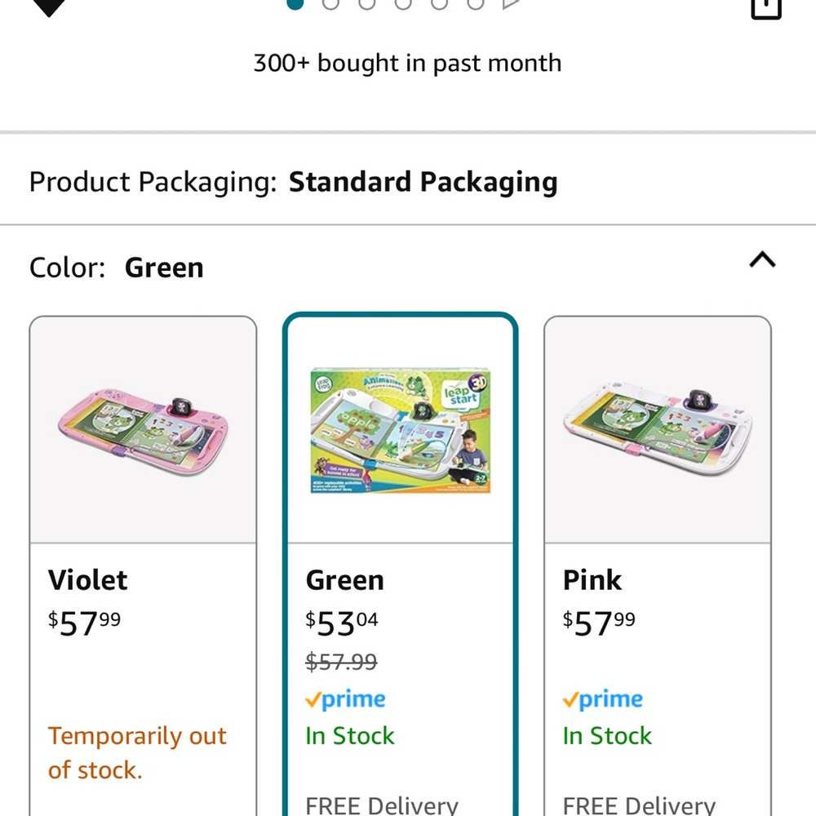This screenshot has height=816, width=816.
Task: Select the Violet color name label
Action: 87,579
